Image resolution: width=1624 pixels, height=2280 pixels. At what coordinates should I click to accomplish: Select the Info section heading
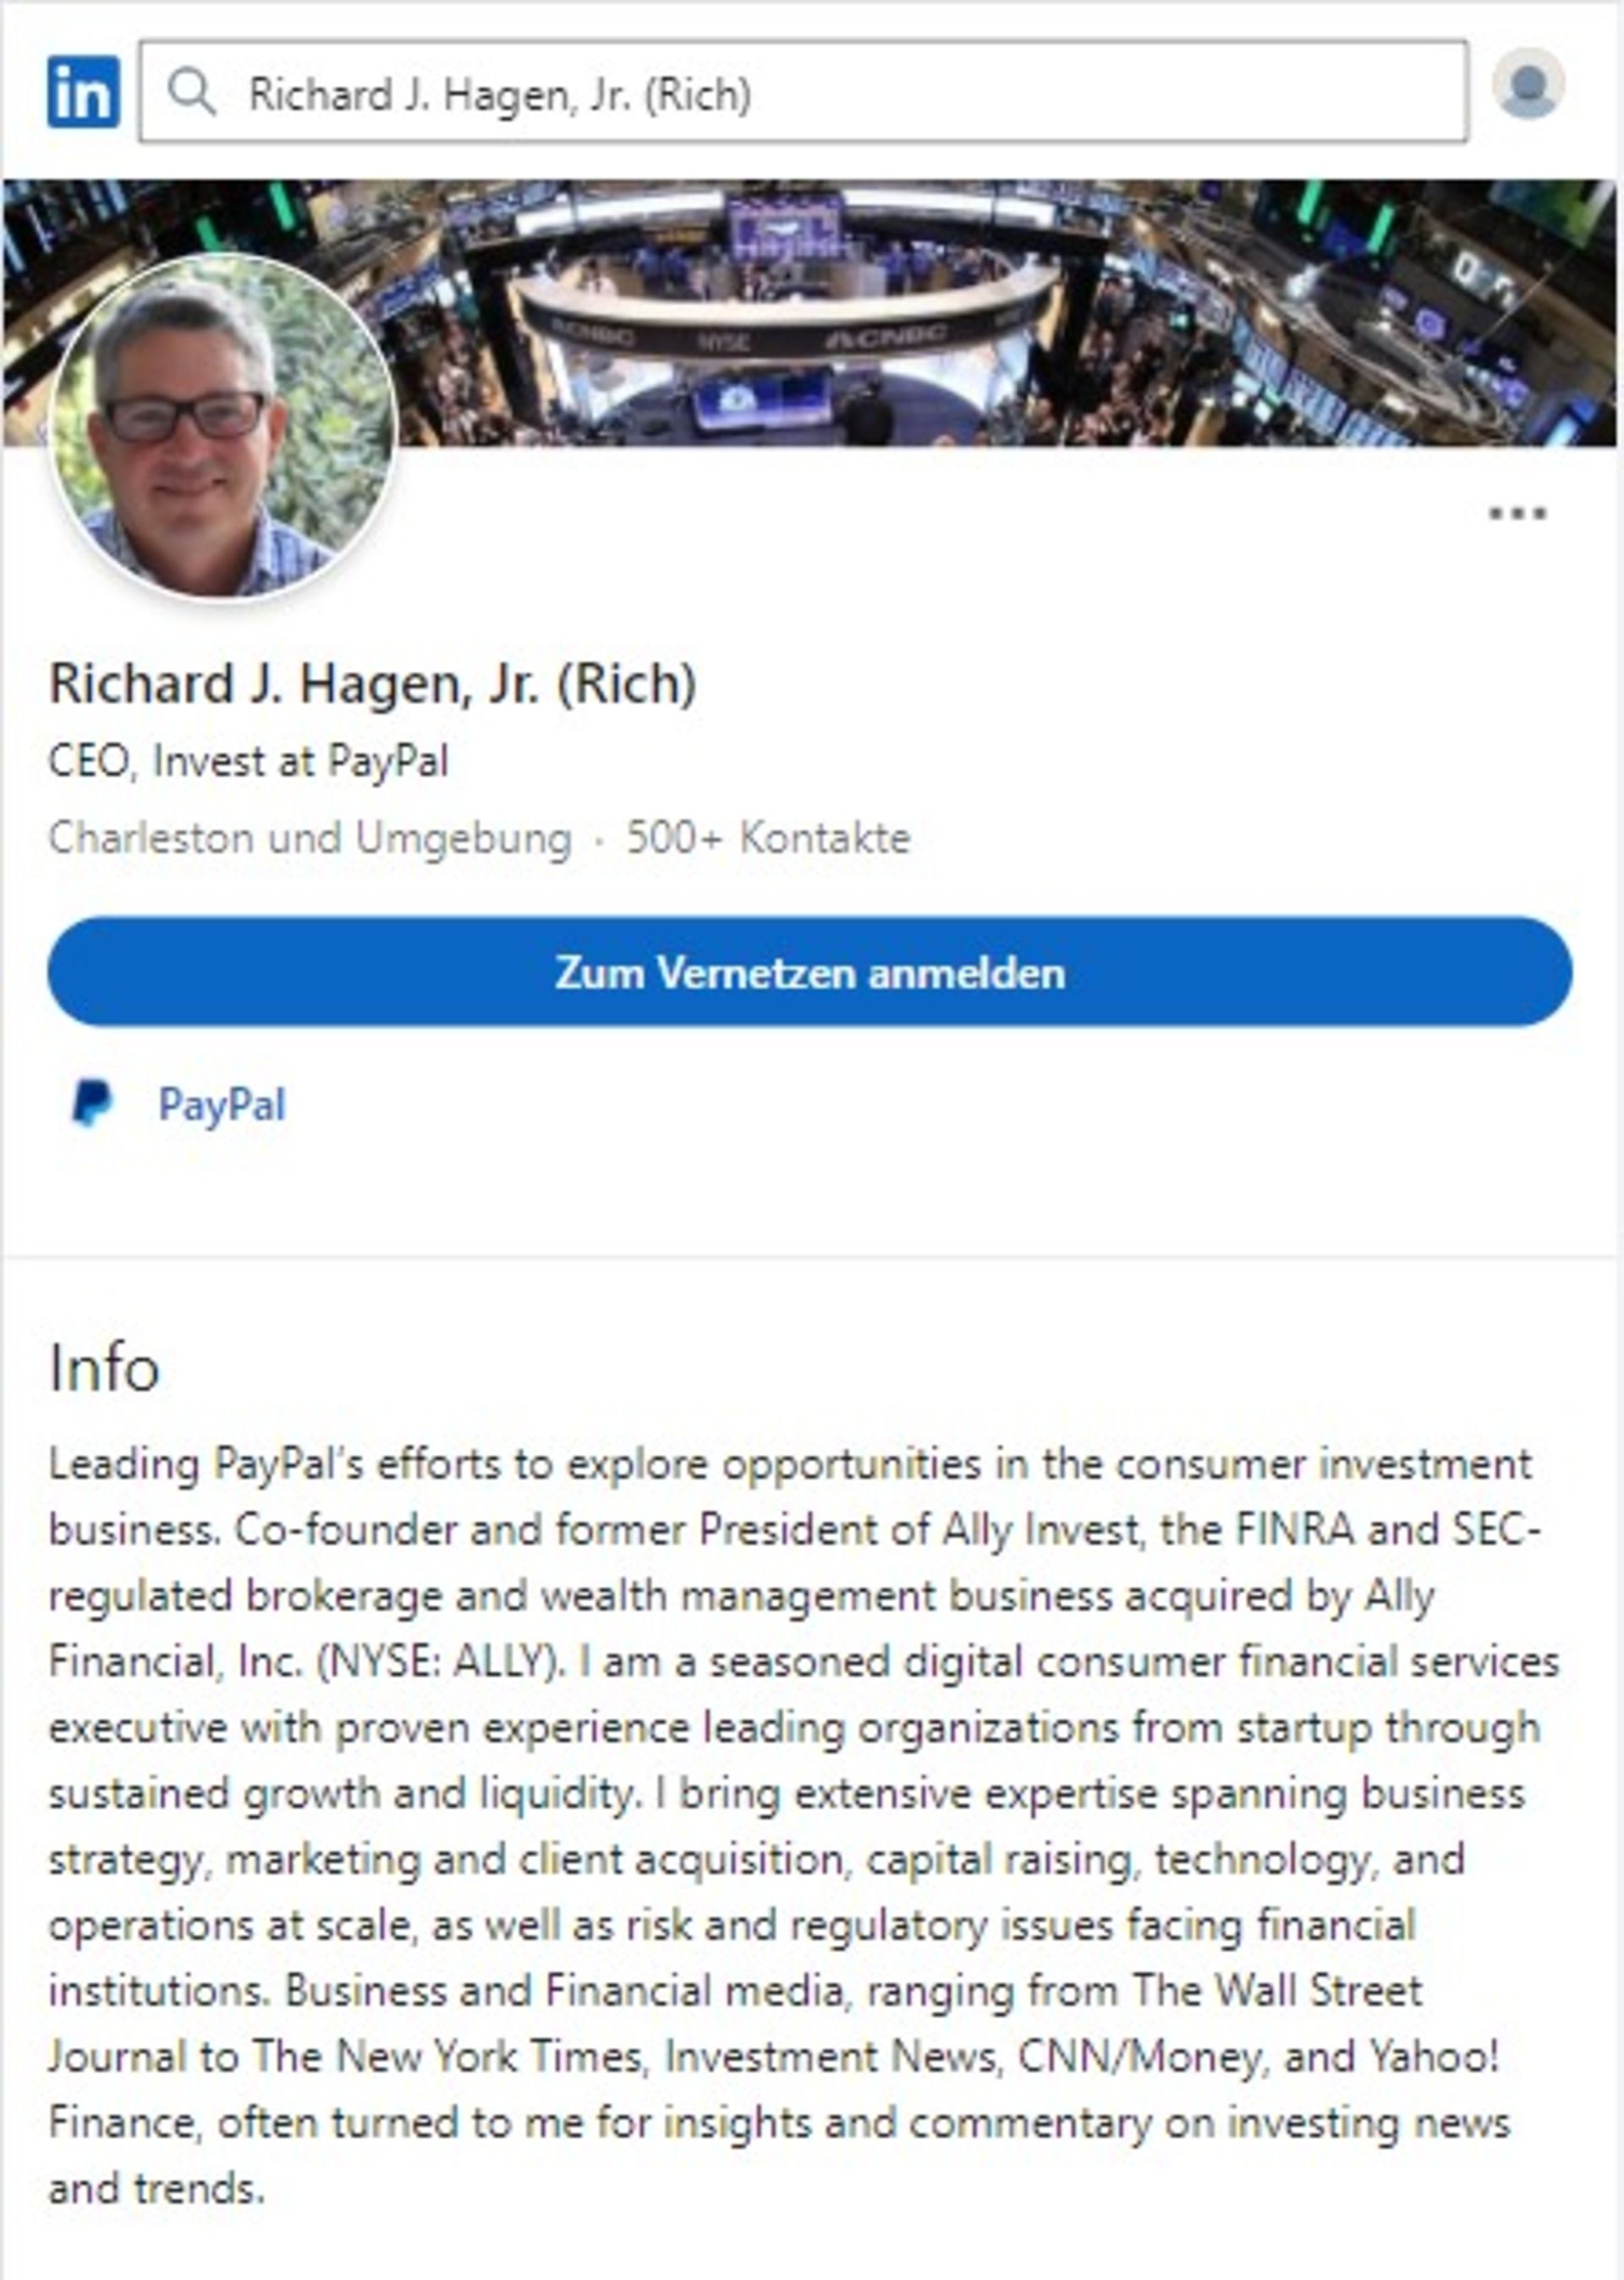tap(104, 1369)
